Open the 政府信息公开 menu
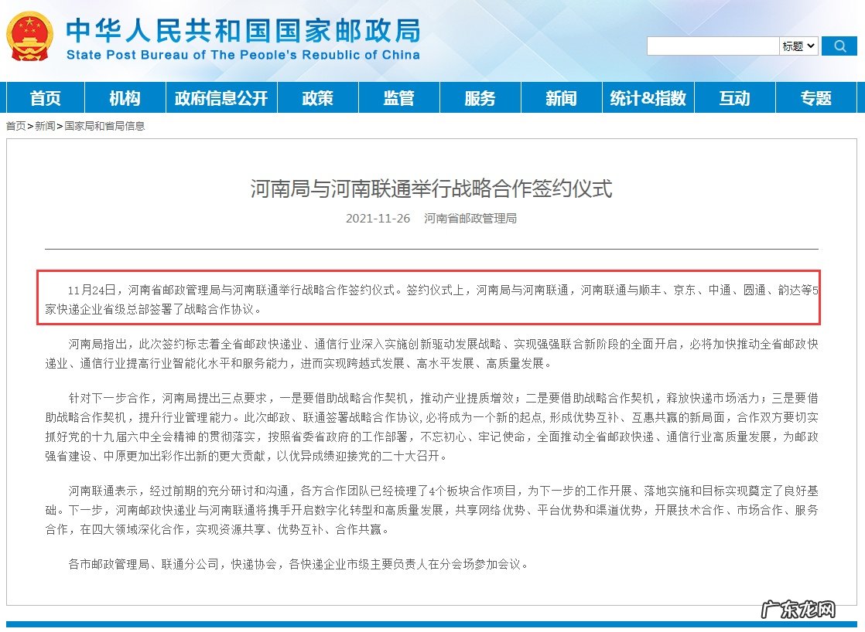Image resolution: width=865 pixels, height=632 pixels. click(221, 97)
